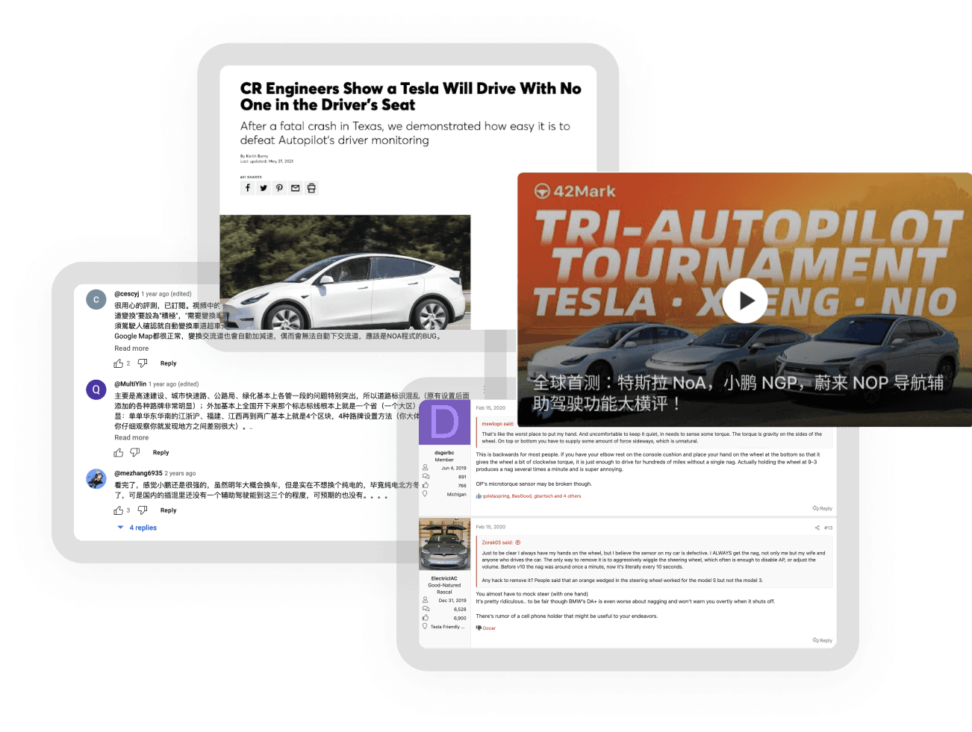Open the ElectricIAC forum username
This screenshot has width=972, height=732.
444,578
